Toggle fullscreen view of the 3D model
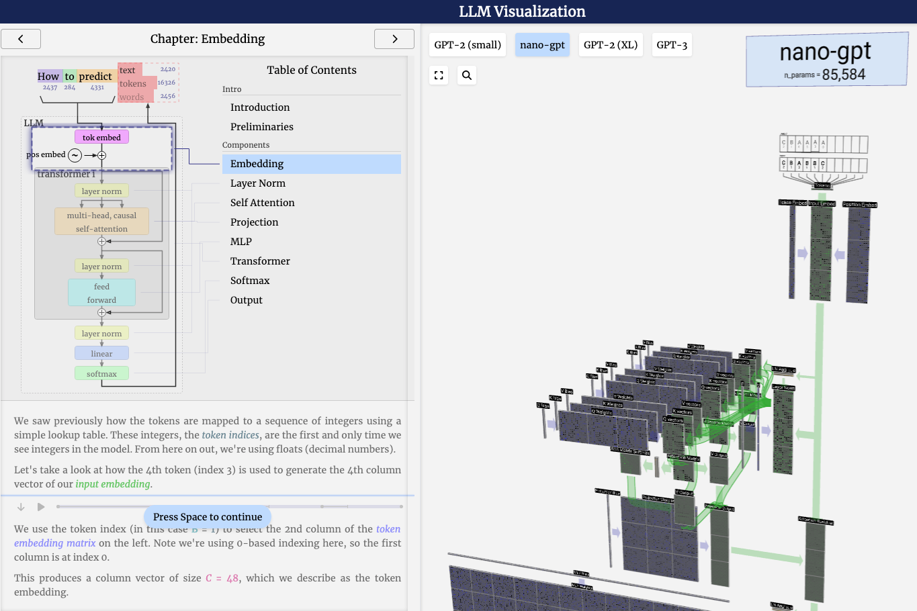 439,75
